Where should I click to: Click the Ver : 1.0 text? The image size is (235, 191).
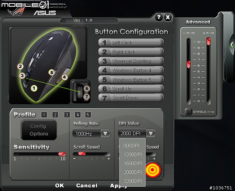tap(83, 20)
